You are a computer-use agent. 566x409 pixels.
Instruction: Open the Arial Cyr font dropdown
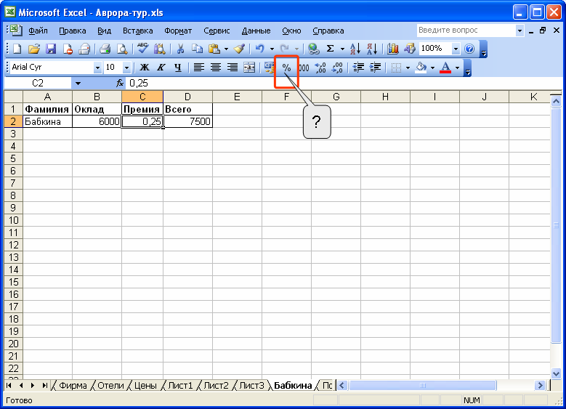97,68
